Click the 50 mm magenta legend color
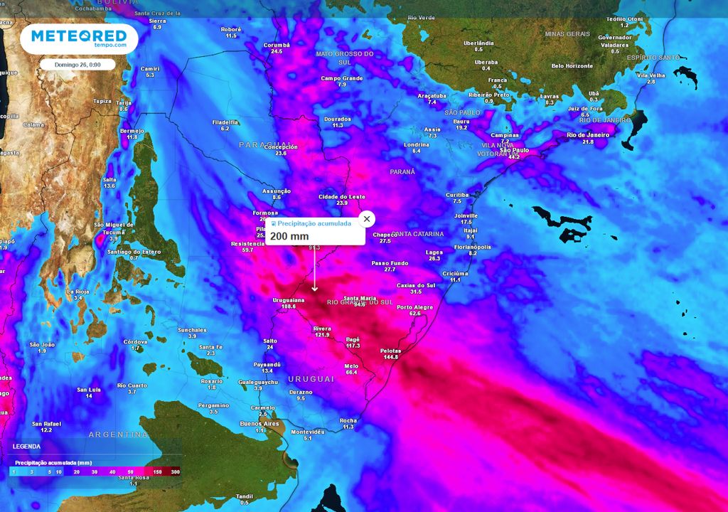Screen dimensions: 728x512 coord(130,471)
